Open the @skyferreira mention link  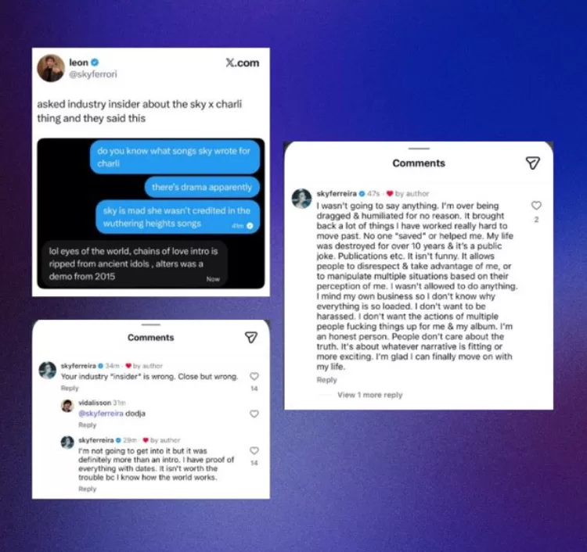tap(101, 414)
